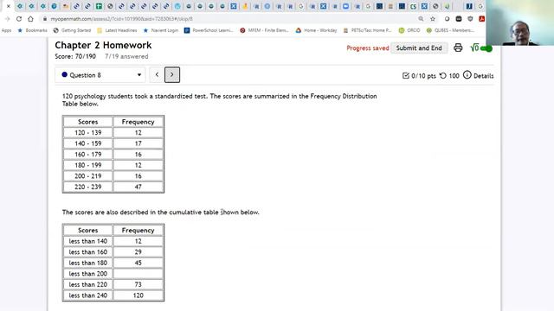Click the address bar URL field
The width and height of the screenshot is (554, 311).
pyautogui.click(x=226, y=19)
